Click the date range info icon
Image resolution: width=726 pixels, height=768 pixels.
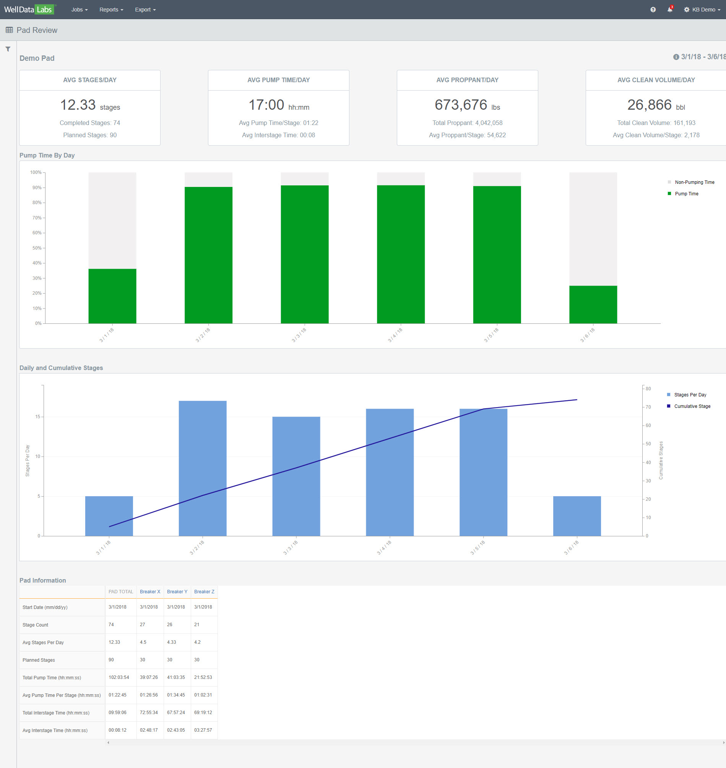pos(676,57)
